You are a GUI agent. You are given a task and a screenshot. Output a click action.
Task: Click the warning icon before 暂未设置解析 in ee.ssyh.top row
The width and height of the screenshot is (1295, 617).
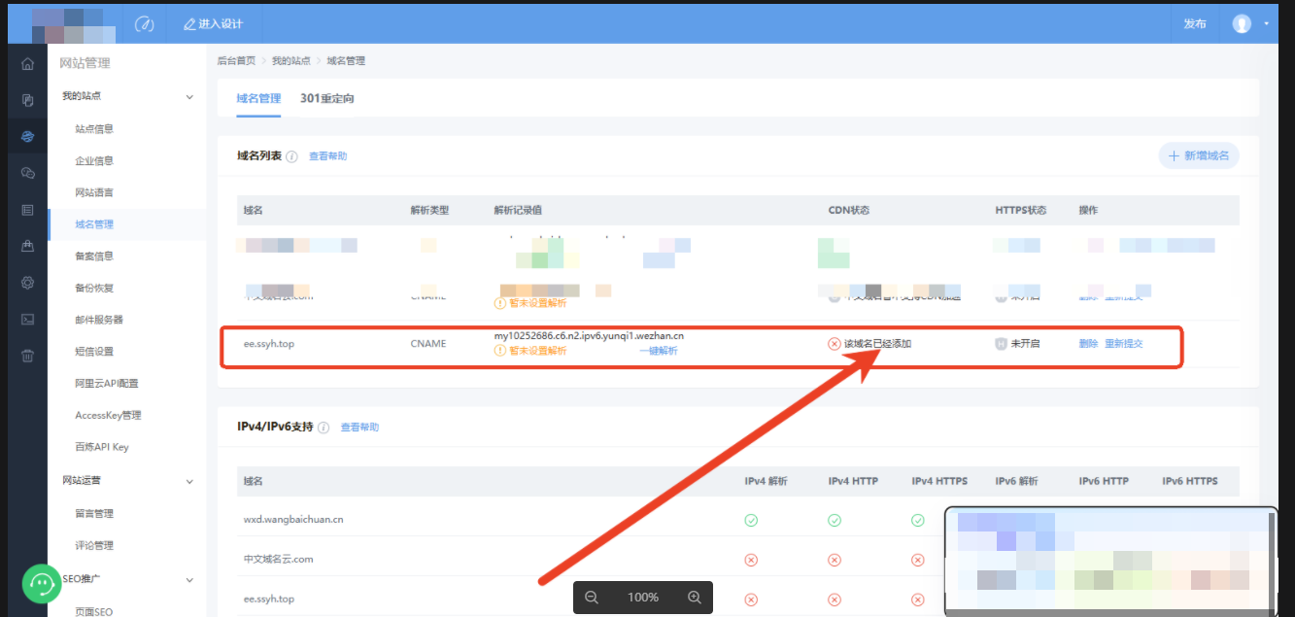500,351
